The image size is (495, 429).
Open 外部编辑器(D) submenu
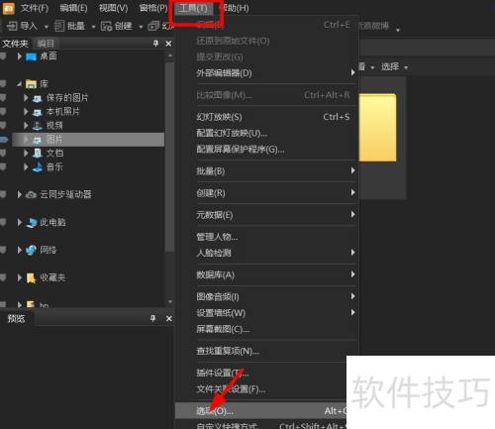[x=266, y=73]
